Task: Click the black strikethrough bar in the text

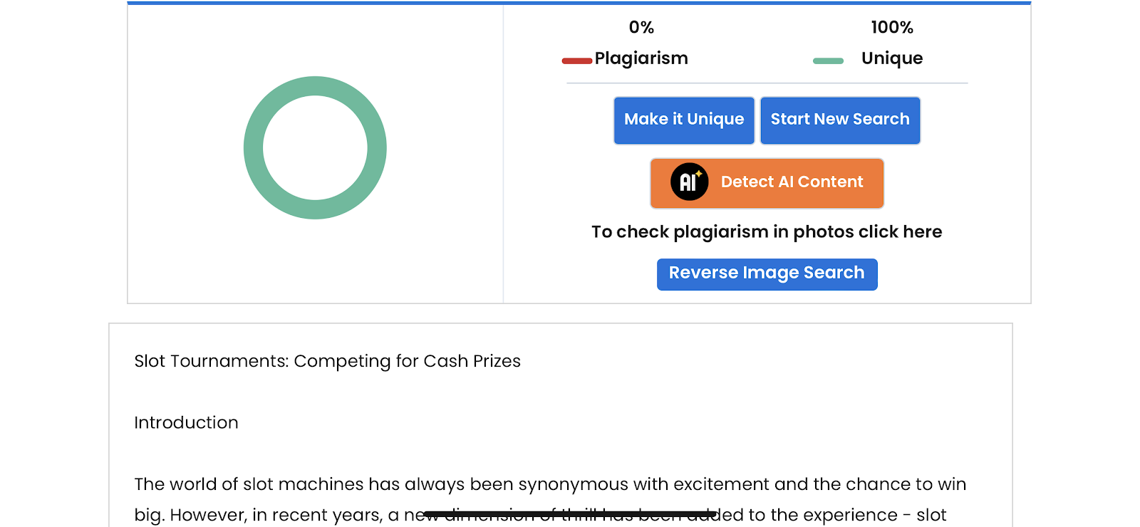Action: pyautogui.click(x=569, y=513)
